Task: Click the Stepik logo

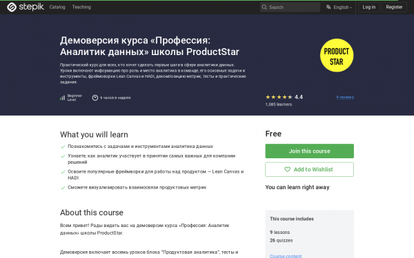Action: pos(26,7)
